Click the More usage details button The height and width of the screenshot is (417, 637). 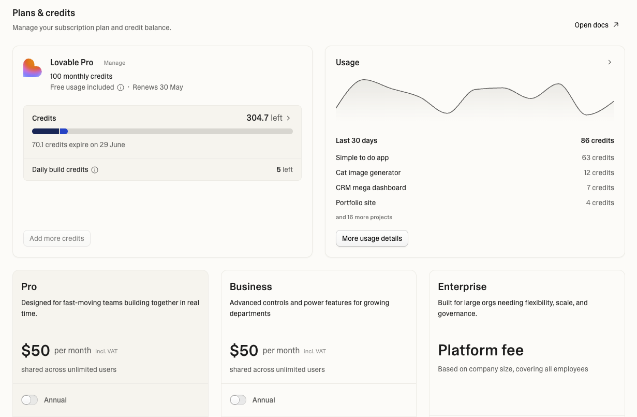[372, 238]
